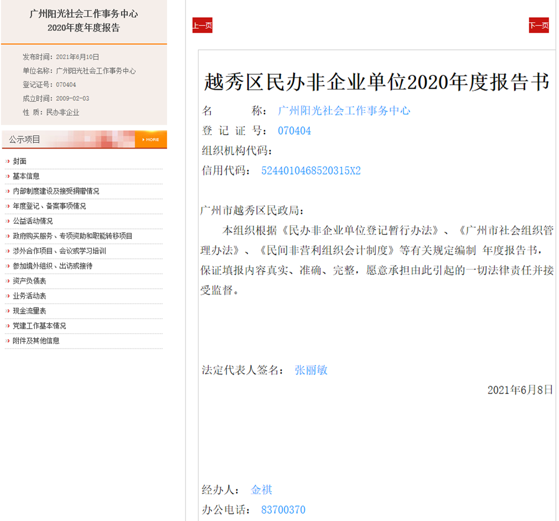Go to previous page with 上一页 button
Image resolution: width=559 pixels, height=521 pixels.
pos(202,25)
